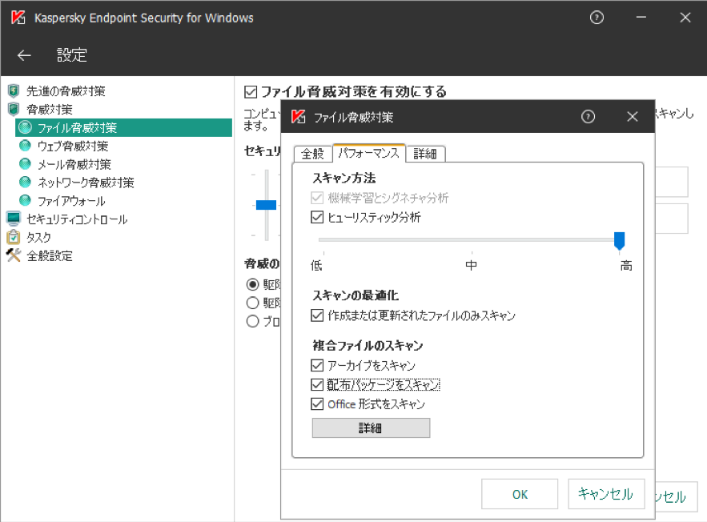Switch to the 全般 tab
Screen dimensions: 707x522
312,154
